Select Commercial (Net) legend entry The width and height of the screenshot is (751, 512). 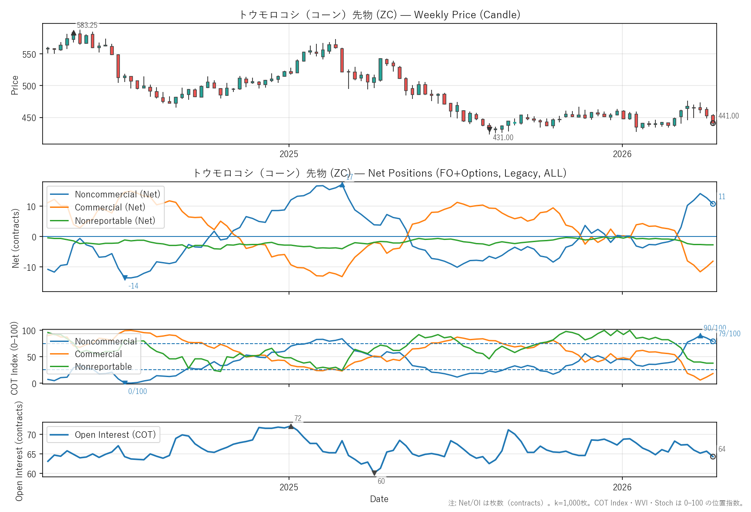[x=110, y=207]
